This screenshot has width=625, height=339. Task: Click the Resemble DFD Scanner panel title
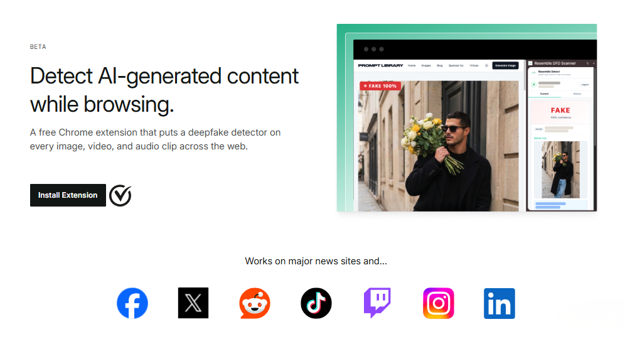pyautogui.click(x=555, y=63)
